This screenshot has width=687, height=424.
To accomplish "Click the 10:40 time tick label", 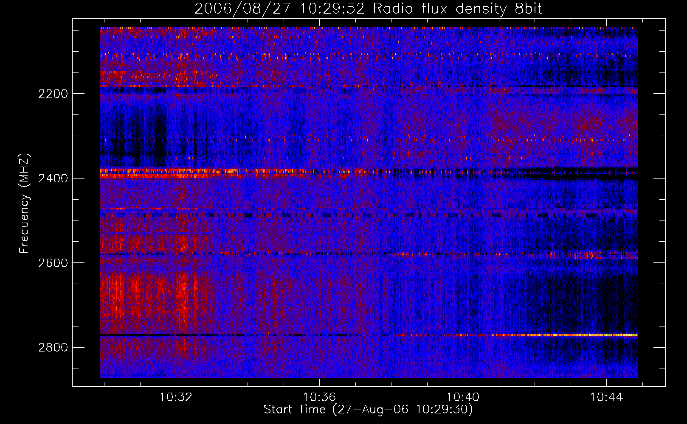I will tap(463, 397).
